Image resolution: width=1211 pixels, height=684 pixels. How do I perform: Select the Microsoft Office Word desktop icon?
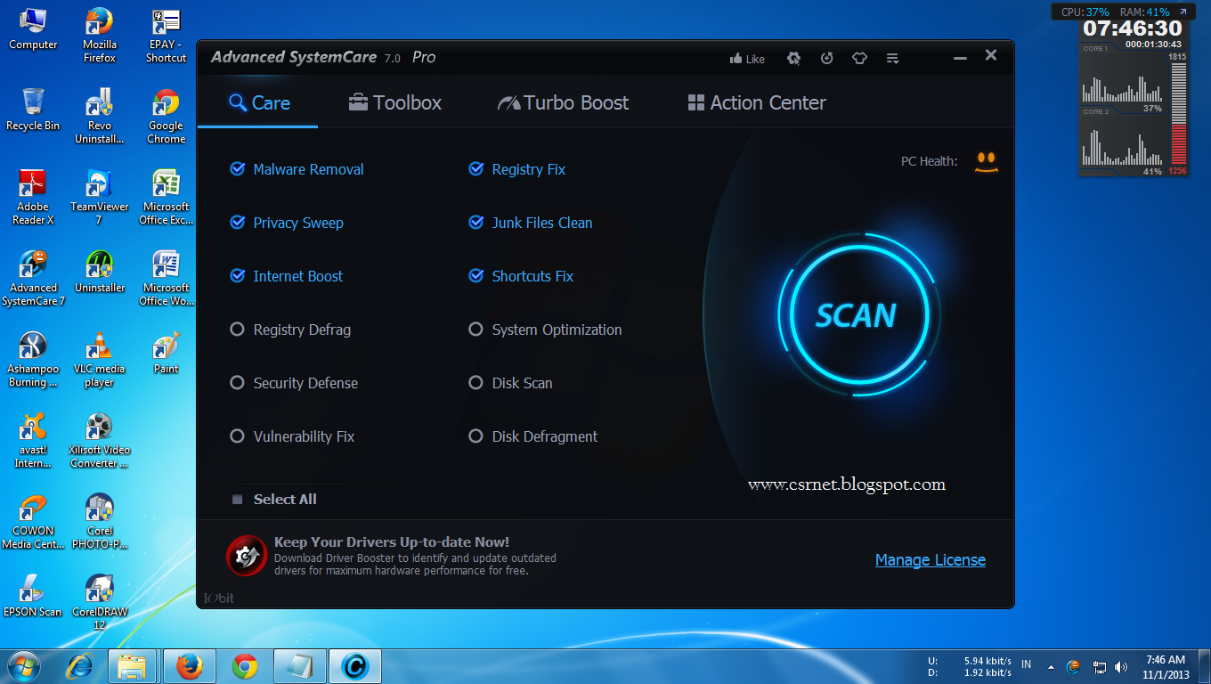167,279
